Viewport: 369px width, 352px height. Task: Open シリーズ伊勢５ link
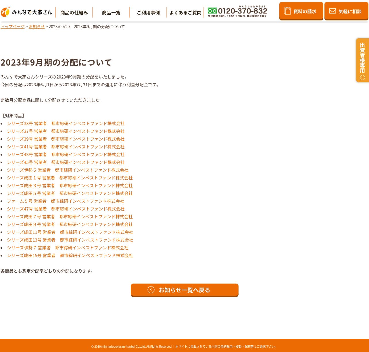[68, 170]
